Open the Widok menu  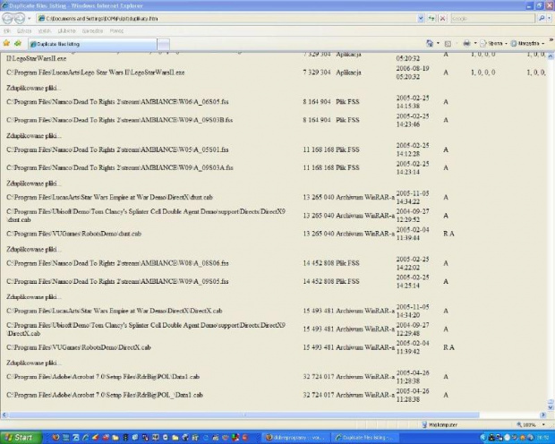click(x=45, y=31)
